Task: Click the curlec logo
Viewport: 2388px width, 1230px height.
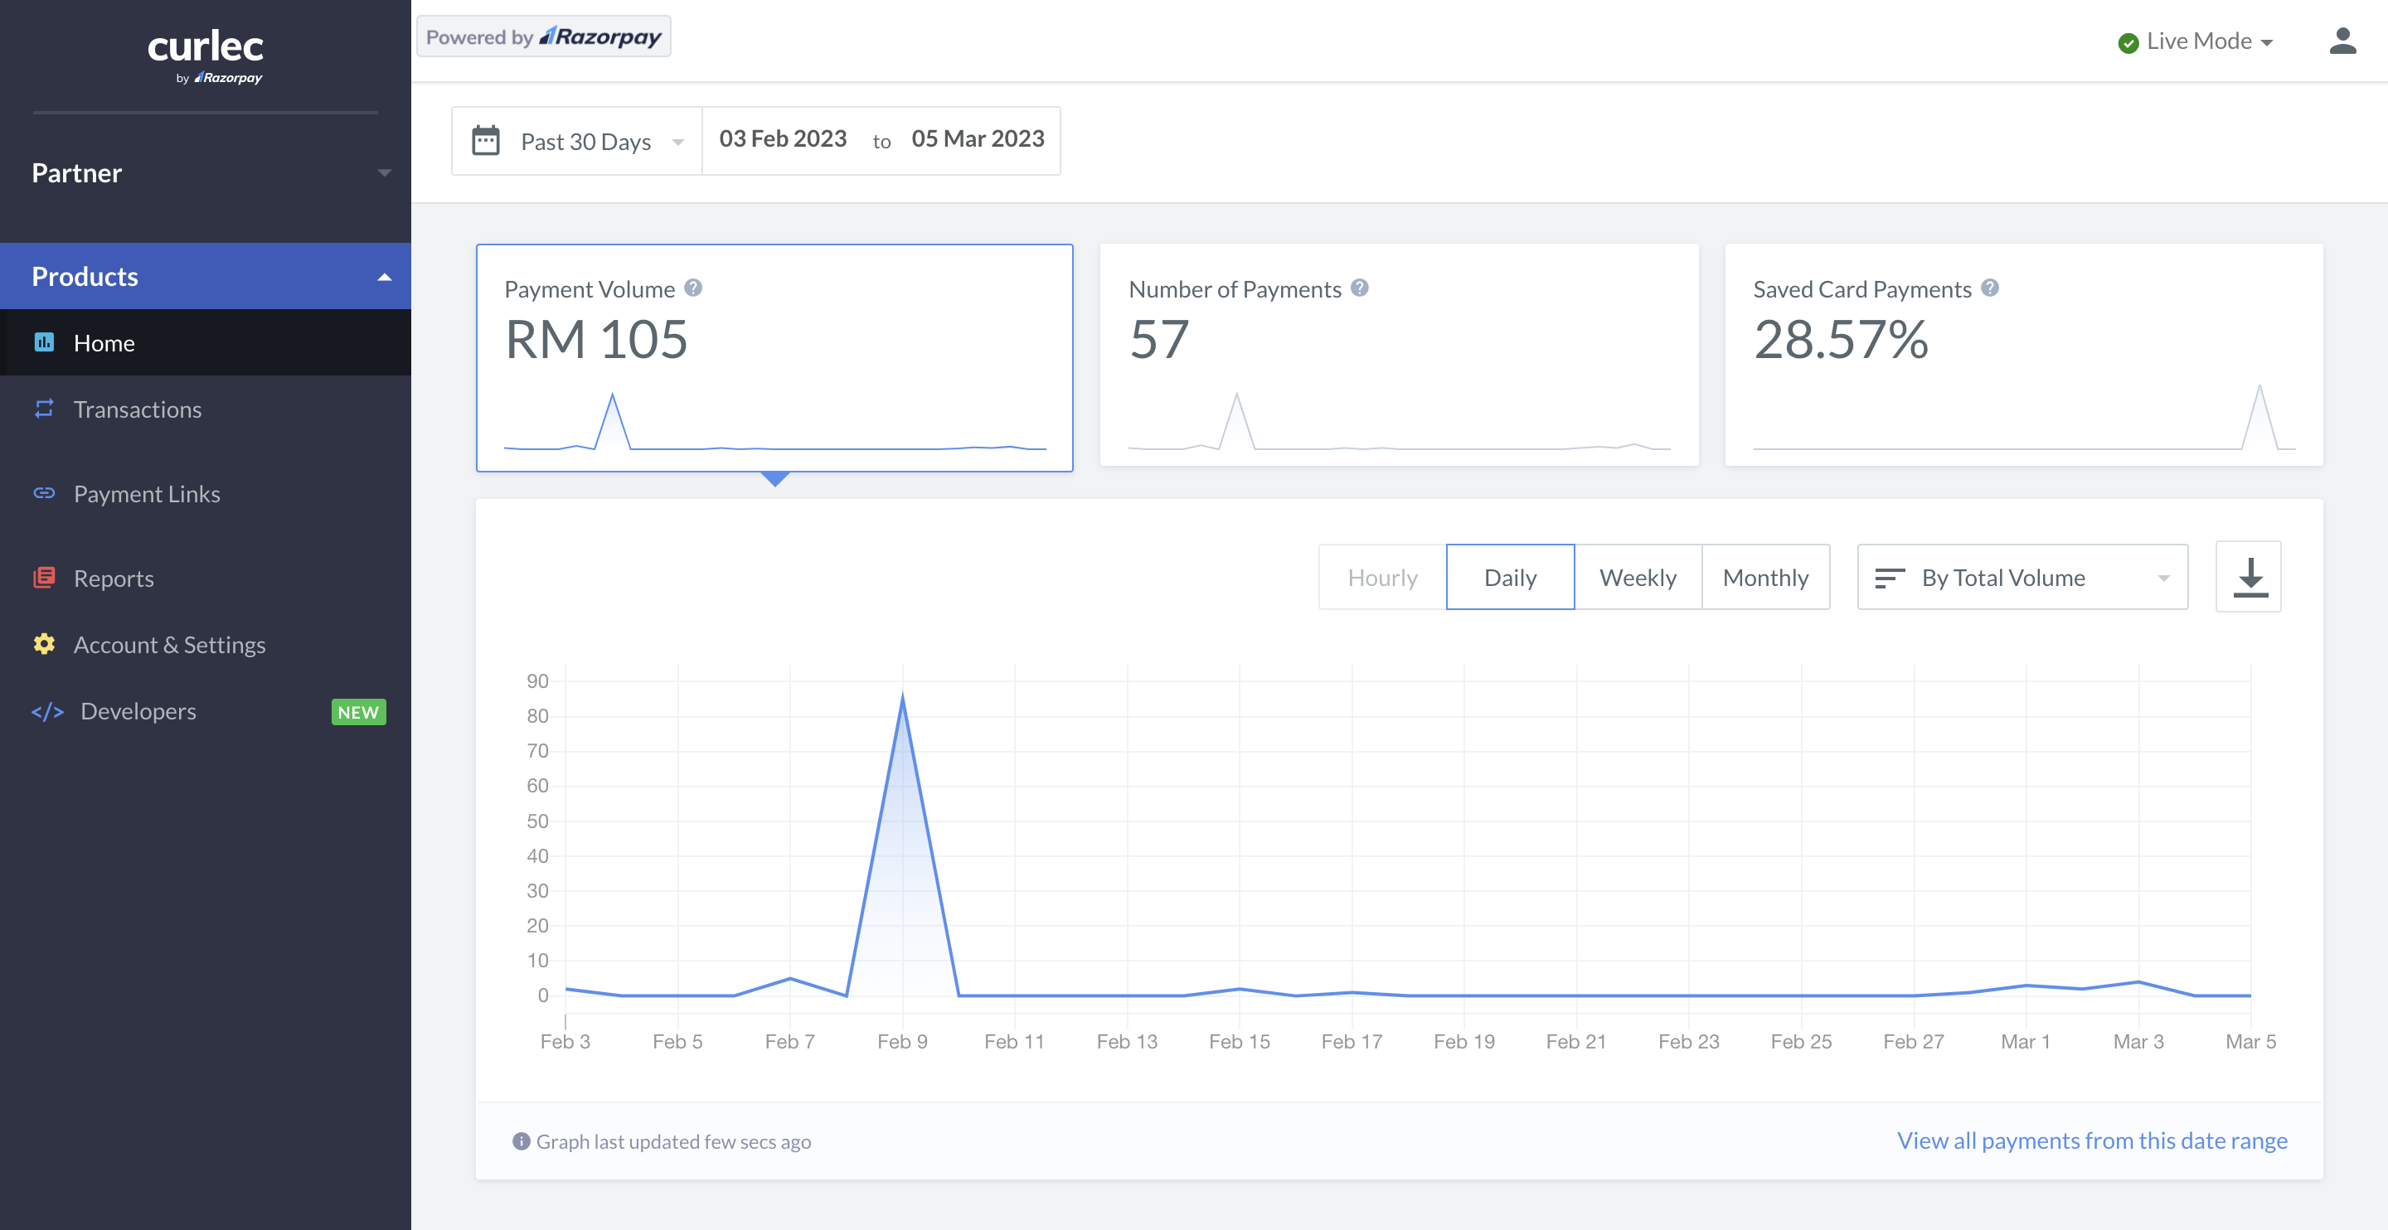Action: click(206, 56)
